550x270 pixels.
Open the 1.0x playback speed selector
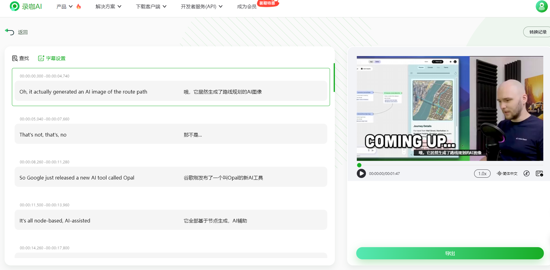482,173
